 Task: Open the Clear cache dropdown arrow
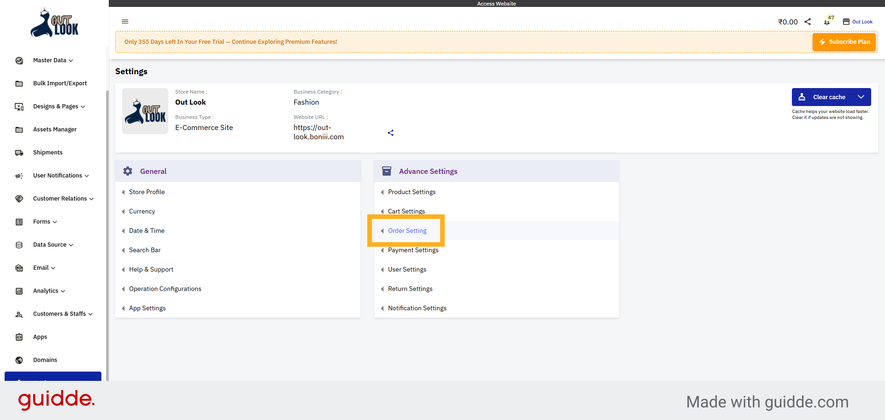(861, 97)
